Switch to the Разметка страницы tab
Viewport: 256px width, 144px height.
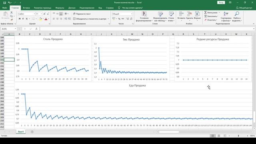point(42,8)
